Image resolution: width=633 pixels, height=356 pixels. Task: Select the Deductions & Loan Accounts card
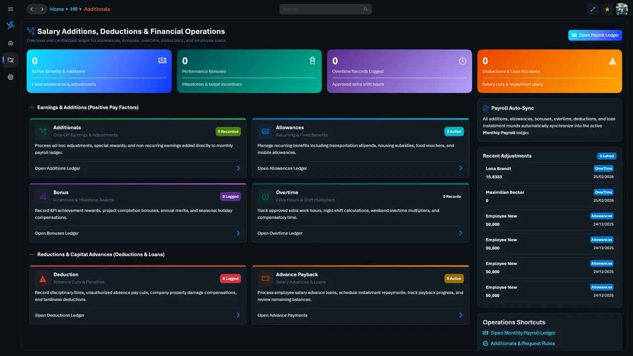click(549, 71)
